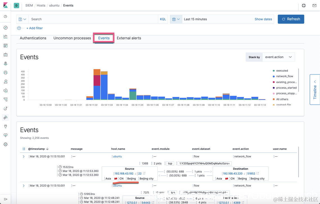
Task: Open Stack Monitoring heartbeat icon
Action: pyautogui.click(x=6, y=135)
